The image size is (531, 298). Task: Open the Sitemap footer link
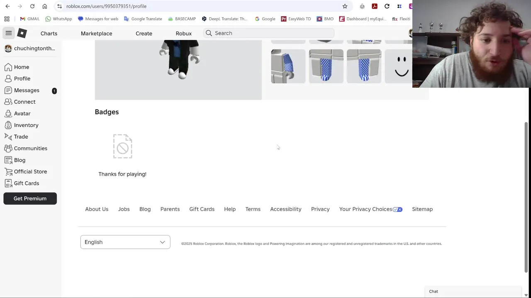coord(422,209)
